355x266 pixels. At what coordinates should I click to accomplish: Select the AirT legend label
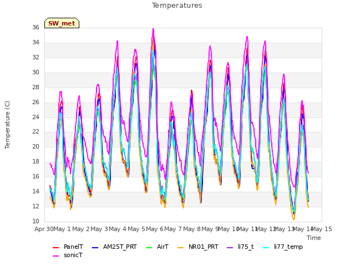(163, 247)
